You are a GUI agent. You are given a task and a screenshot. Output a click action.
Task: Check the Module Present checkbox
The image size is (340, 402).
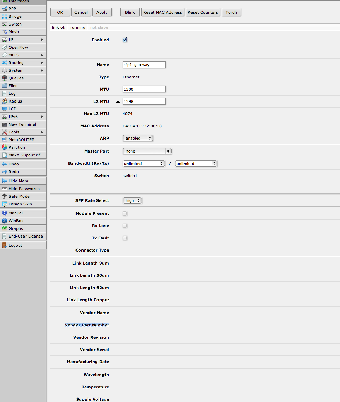[x=125, y=213]
